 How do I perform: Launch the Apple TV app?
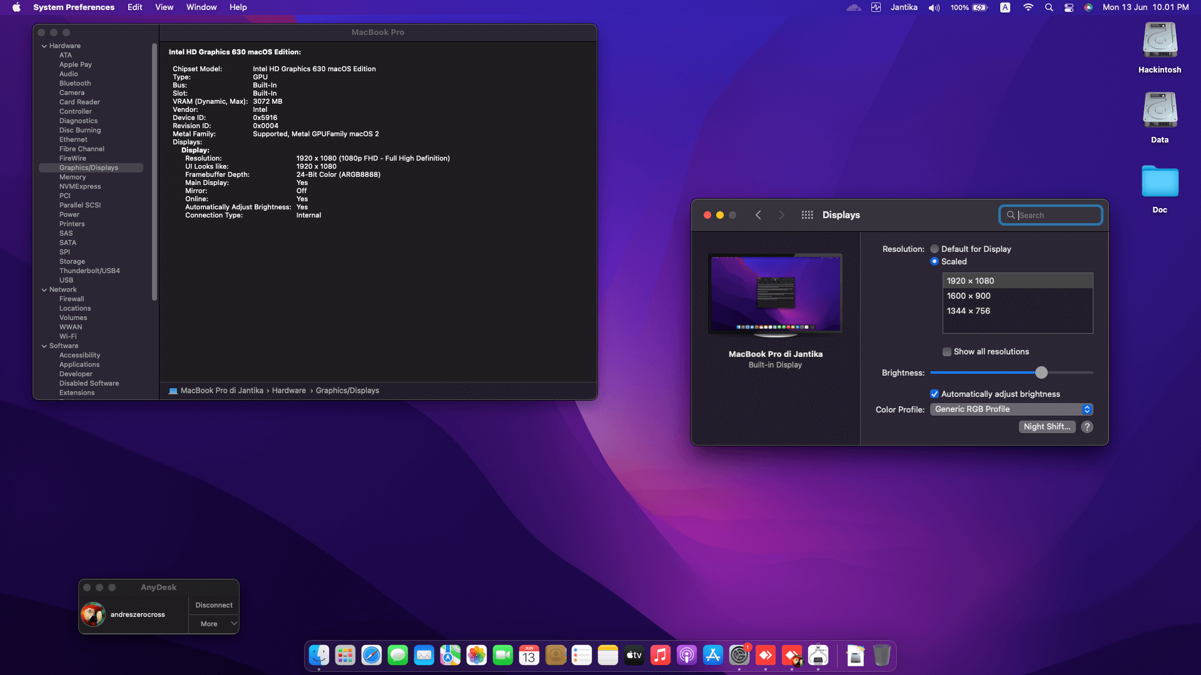point(634,655)
